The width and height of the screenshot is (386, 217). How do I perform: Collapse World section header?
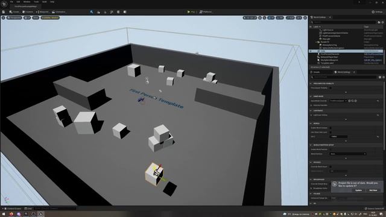(x=311, y=124)
